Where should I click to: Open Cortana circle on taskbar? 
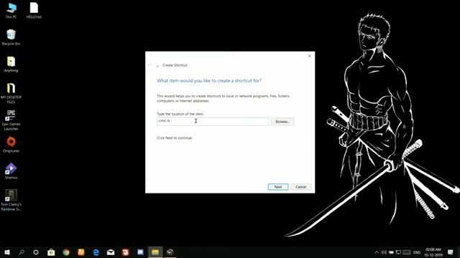(36, 252)
